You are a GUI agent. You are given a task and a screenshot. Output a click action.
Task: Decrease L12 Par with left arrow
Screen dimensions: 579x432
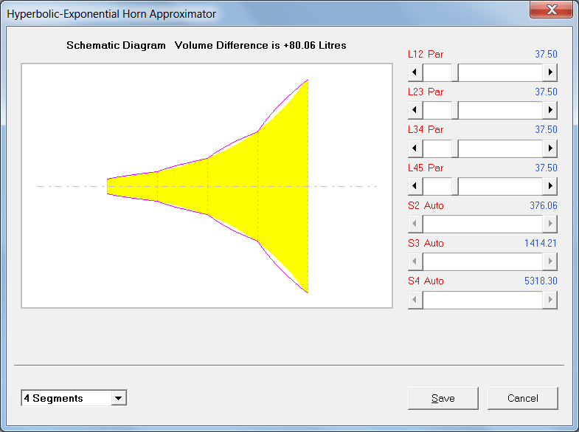pos(415,72)
